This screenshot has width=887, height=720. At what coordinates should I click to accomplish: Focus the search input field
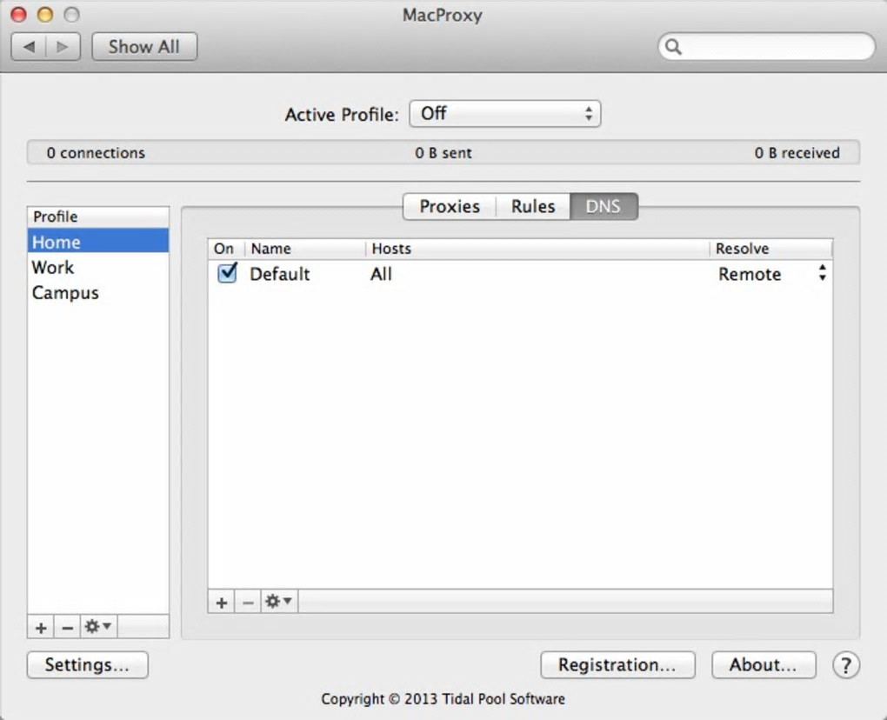coord(767,46)
